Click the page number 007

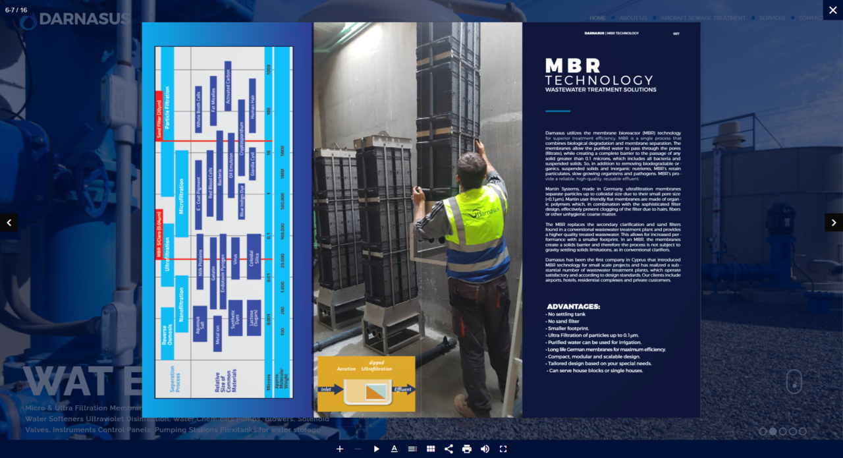[676, 33]
